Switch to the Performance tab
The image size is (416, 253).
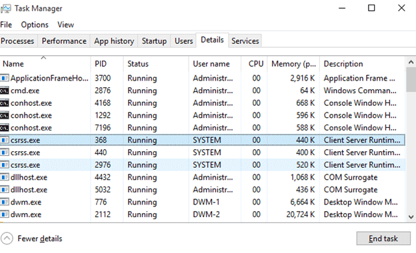[x=64, y=41]
